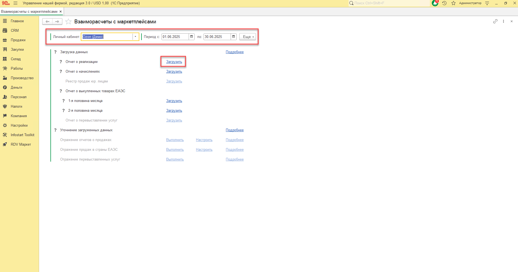Viewport: 518px width, 272px height.
Task: Show help for Уточнение загруженных данных
Action: (x=55, y=130)
